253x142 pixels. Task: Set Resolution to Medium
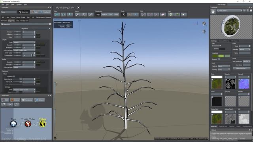(x=104, y=15)
